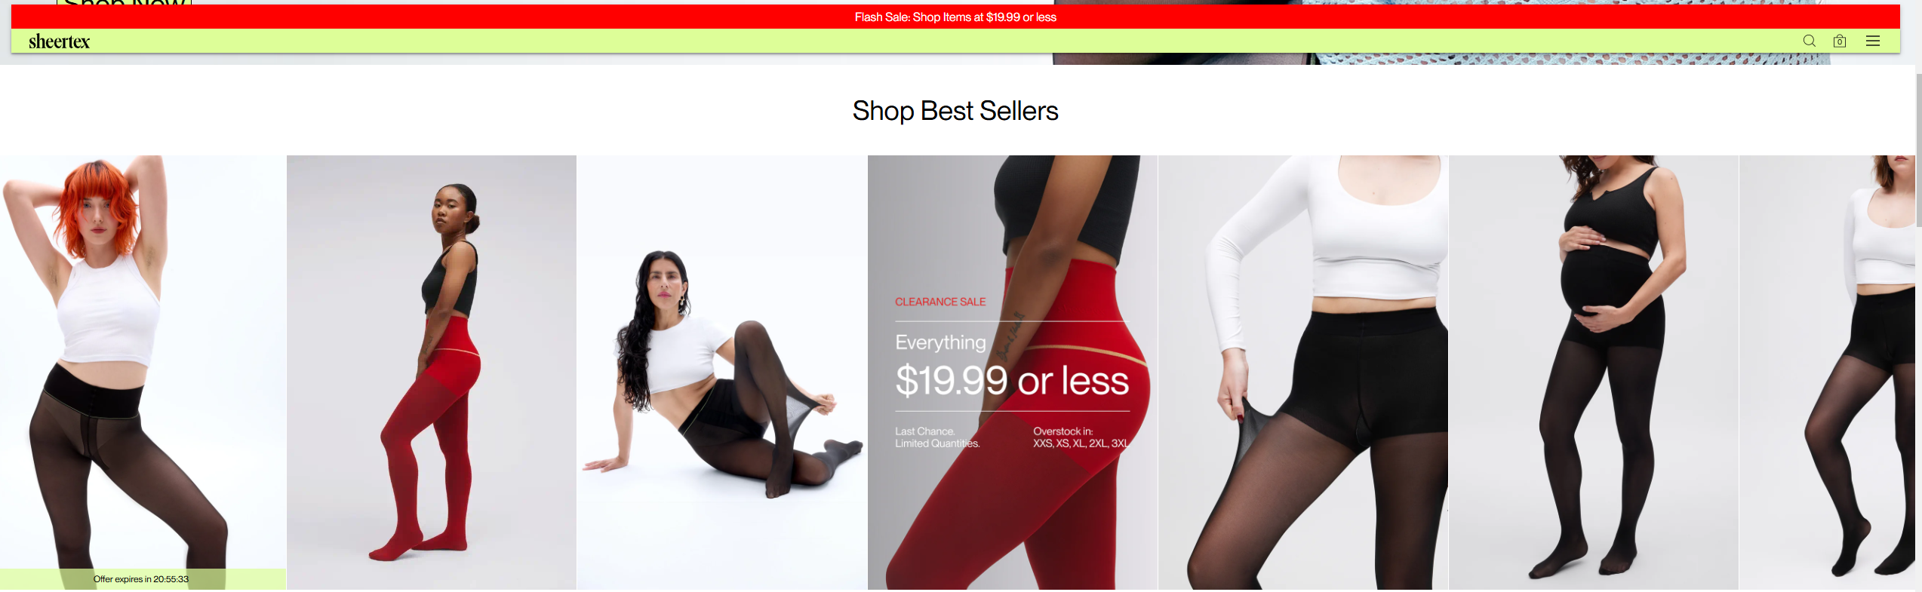Click the Offer expires countdown bar
Image resolution: width=1922 pixels, height=592 pixels.
pos(143,579)
